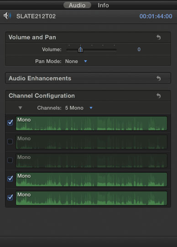Collapse the channel list disclosure triangle
This screenshot has width=177, height=247.
(x=20, y=108)
